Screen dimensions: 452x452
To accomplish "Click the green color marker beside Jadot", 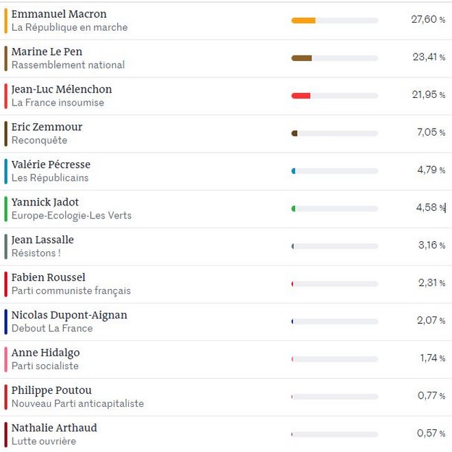I will [x=5, y=209].
